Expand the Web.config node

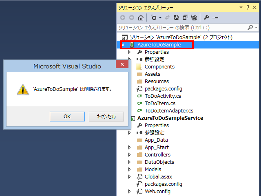(x=129, y=192)
